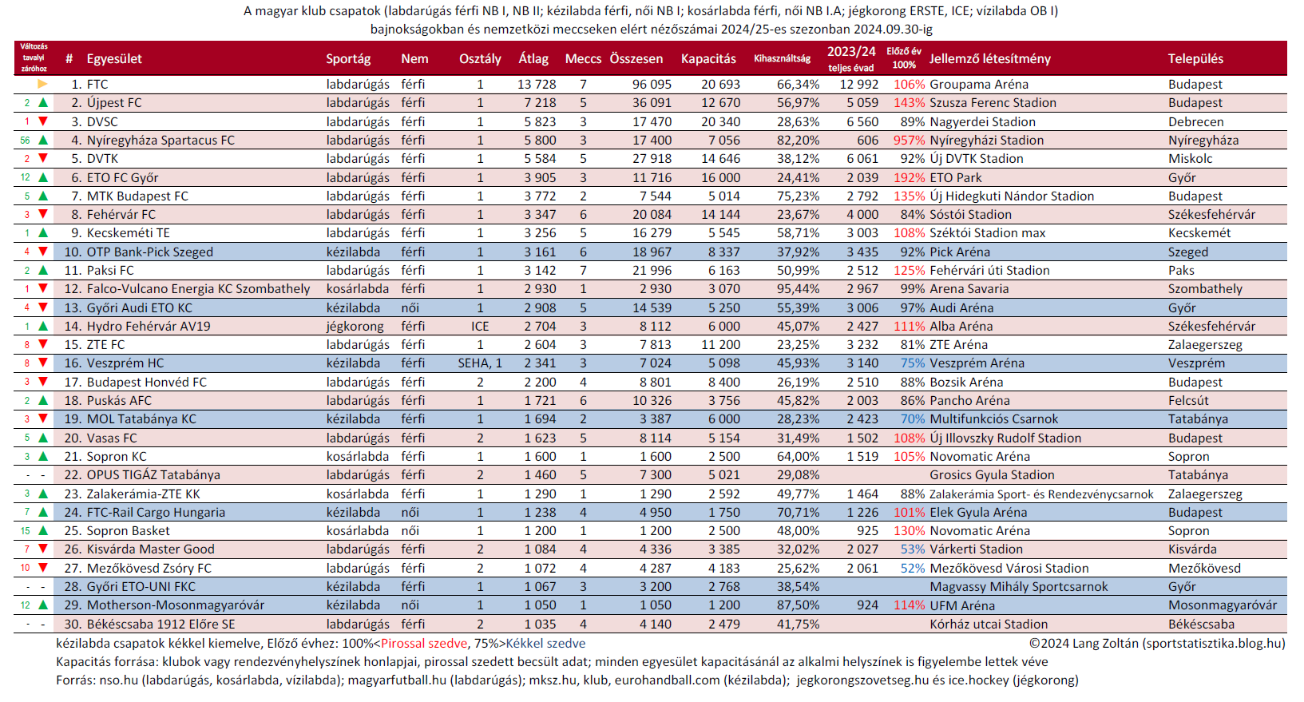The width and height of the screenshot is (1304, 702).
Task: Select the down arrow beside Veszprém HC
Action: point(43,363)
